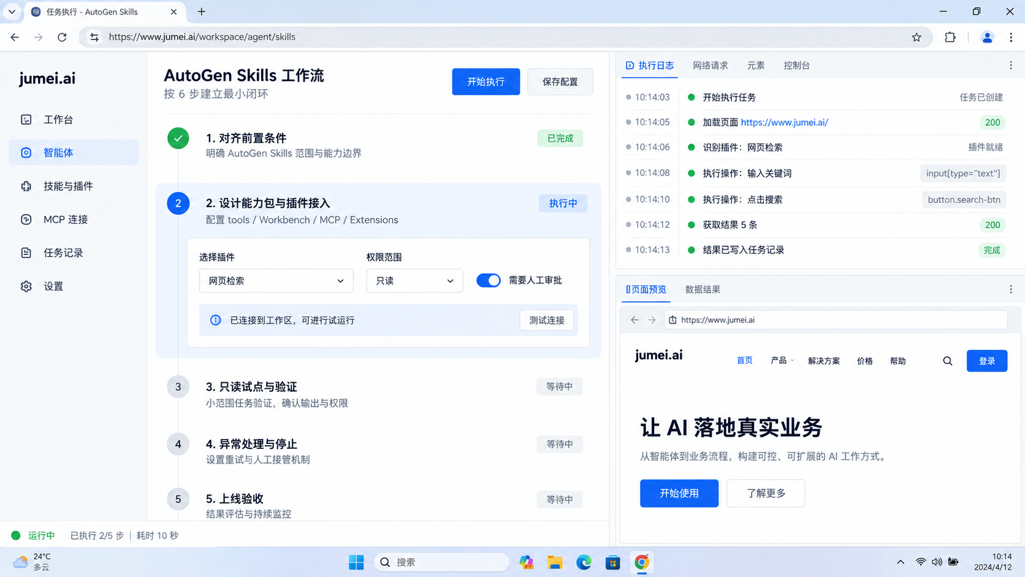Screen dimensions: 1025x577
Task: Click the 测试连接 button
Action: pyautogui.click(x=547, y=320)
